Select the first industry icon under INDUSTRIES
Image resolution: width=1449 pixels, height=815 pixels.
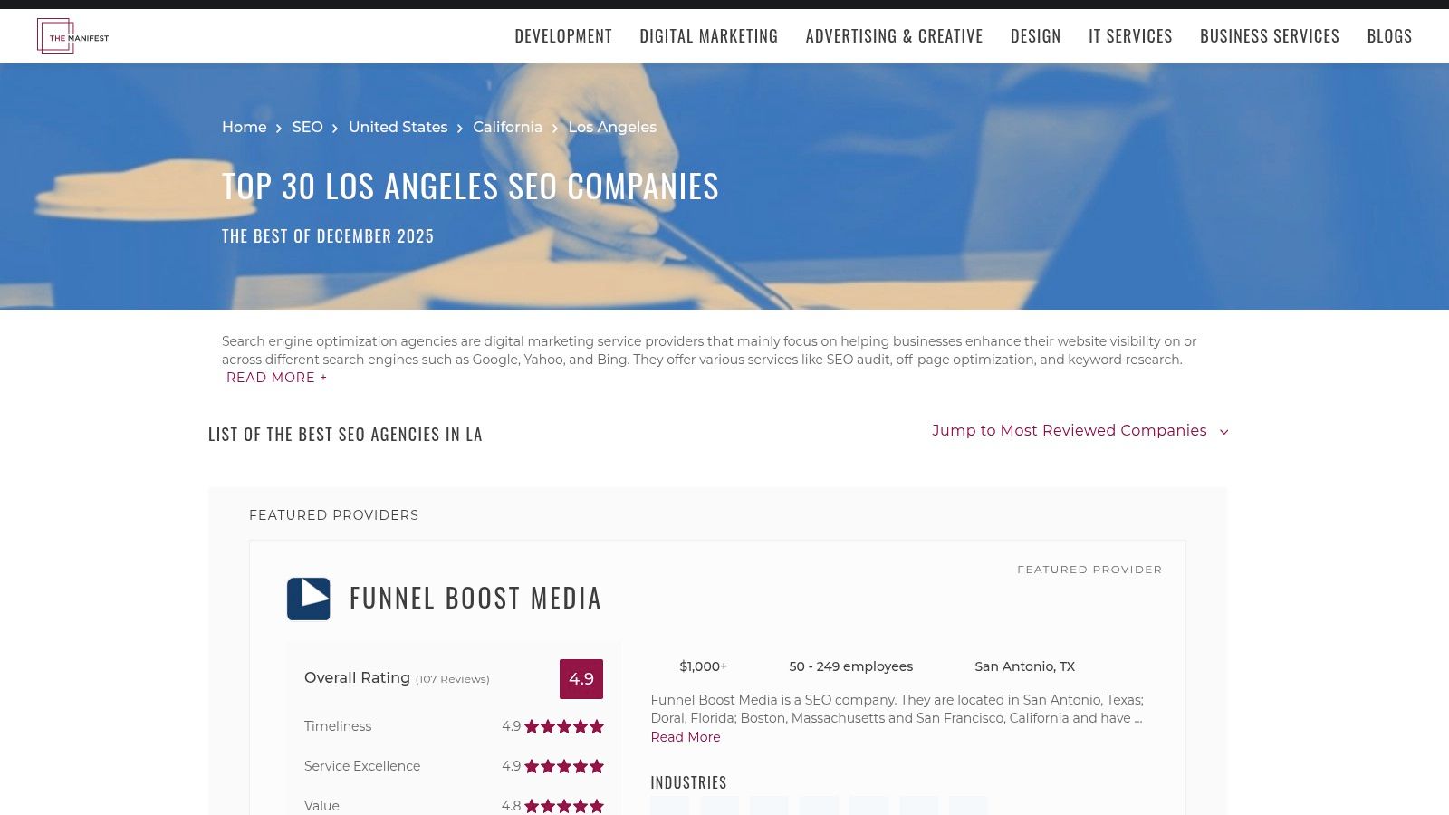670,807
